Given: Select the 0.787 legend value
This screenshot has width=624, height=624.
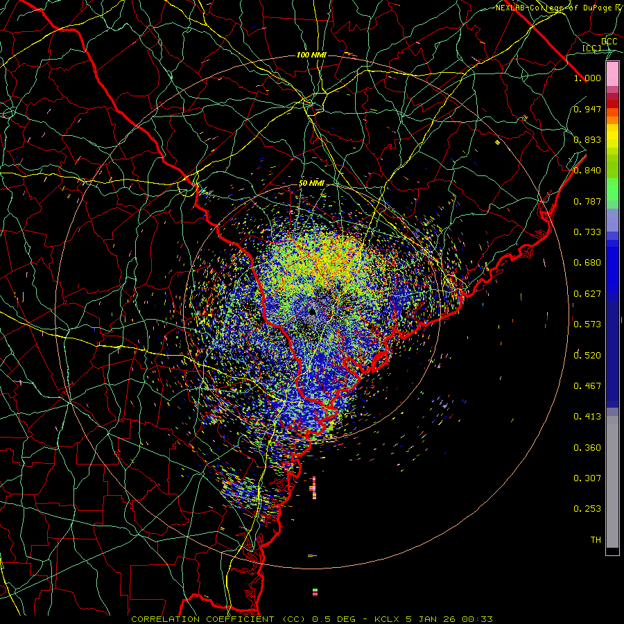Looking at the screenshot, I should point(587,201).
